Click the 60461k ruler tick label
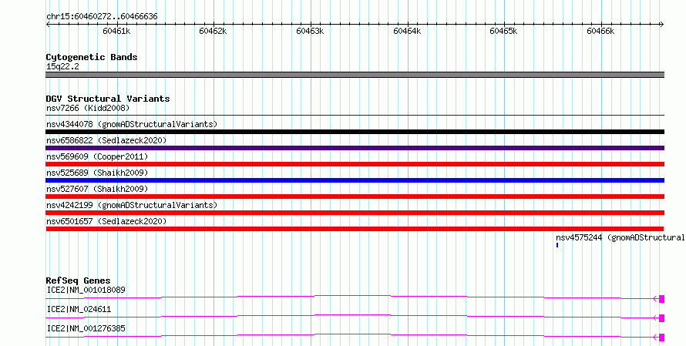 (116, 31)
